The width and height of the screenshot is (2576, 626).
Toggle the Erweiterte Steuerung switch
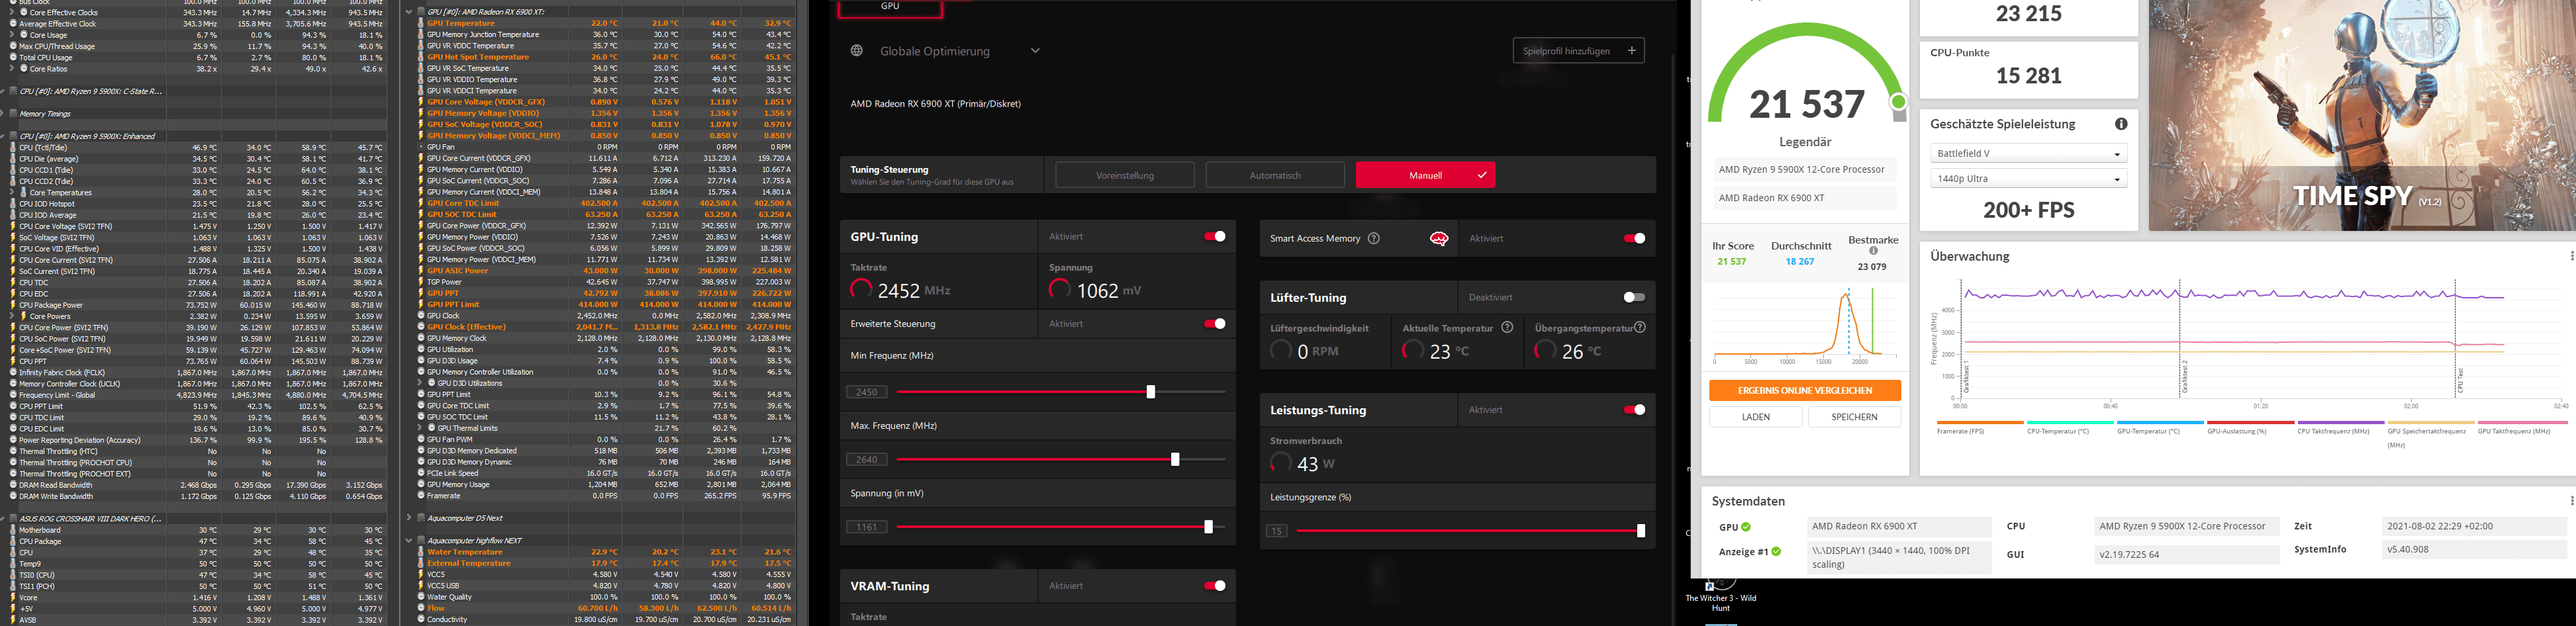click(x=1215, y=323)
